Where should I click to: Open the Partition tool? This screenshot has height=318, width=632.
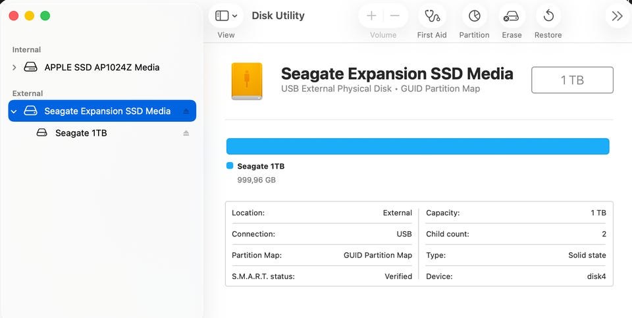coord(474,16)
